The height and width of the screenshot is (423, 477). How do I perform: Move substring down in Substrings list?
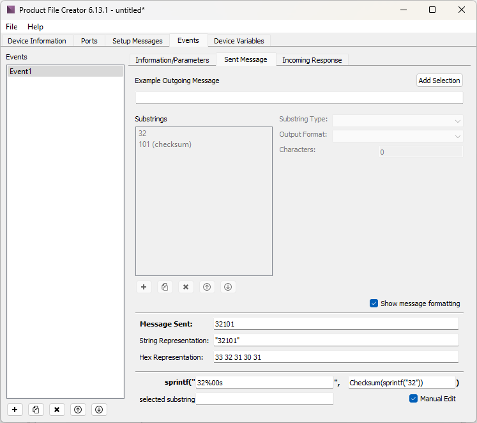tap(228, 287)
